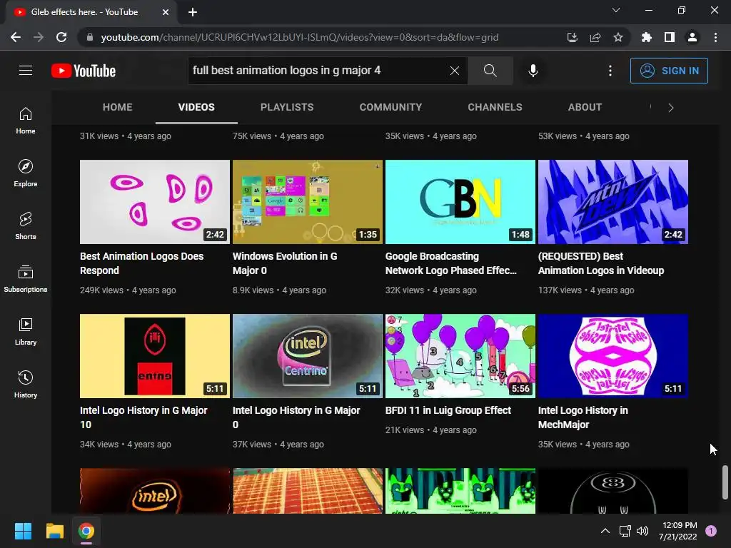Toggle Chrome side panel icon
This screenshot has width=731, height=548.
(669, 37)
